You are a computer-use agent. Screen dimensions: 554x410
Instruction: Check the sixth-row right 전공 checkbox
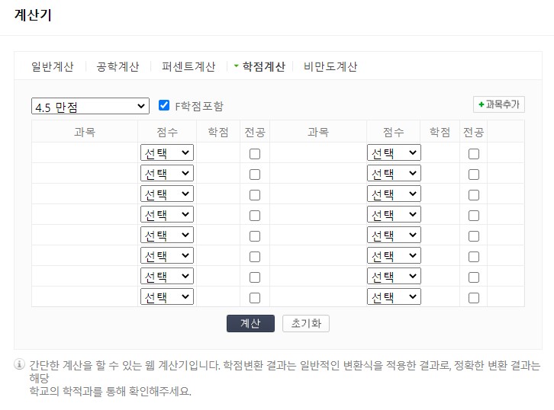474,257
